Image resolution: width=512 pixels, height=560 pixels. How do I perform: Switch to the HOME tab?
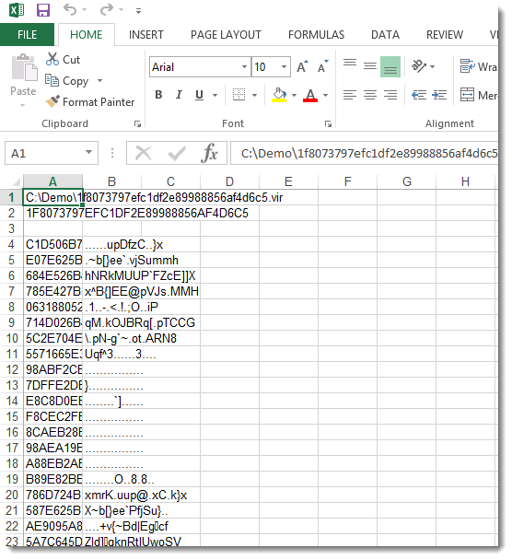point(86,35)
